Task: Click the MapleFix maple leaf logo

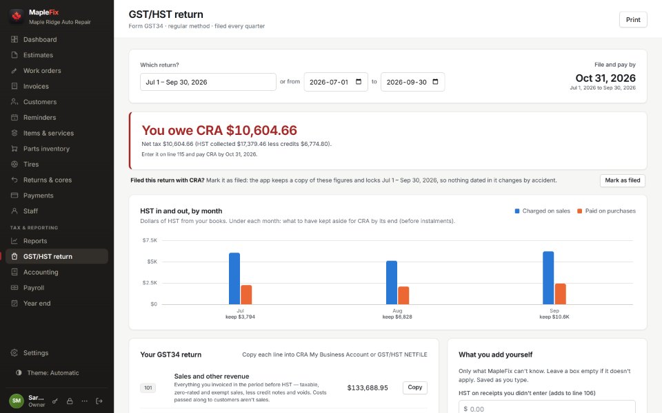Action: (17, 17)
